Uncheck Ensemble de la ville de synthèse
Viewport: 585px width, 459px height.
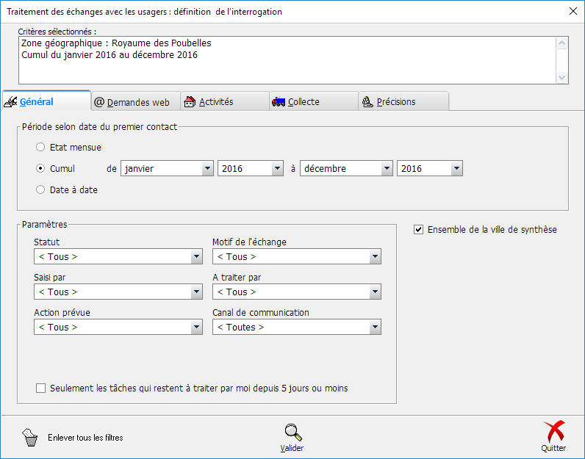[419, 230]
